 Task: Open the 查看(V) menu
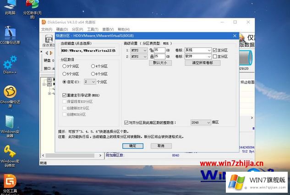point(108,29)
